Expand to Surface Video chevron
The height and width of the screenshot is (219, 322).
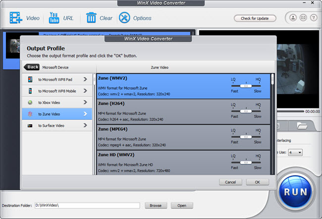85,125
